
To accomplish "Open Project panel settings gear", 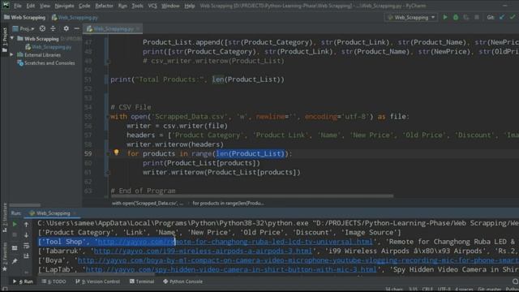I will (x=66, y=28).
